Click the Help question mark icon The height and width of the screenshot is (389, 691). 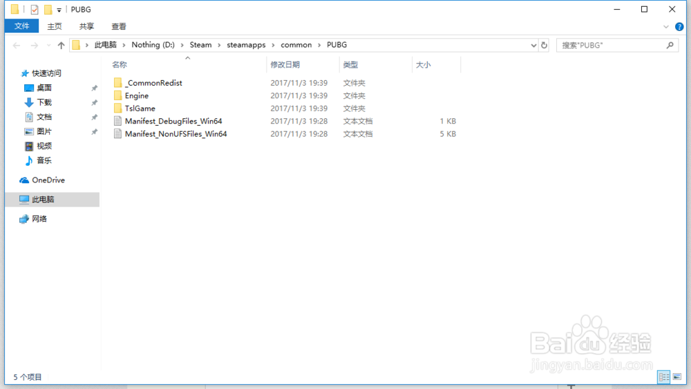679,27
